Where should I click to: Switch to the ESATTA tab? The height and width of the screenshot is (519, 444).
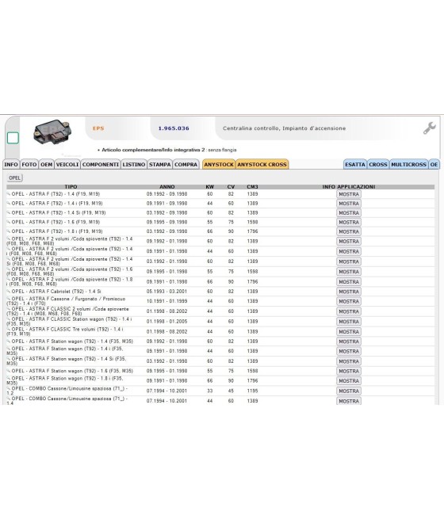click(x=355, y=165)
